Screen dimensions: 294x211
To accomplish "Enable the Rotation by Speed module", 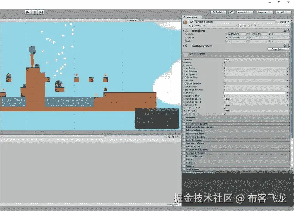I will point(184,153).
